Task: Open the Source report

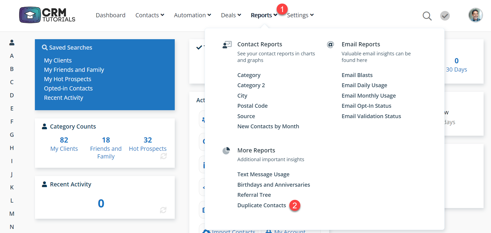Action: pyautogui.click(x=246, y=116)
